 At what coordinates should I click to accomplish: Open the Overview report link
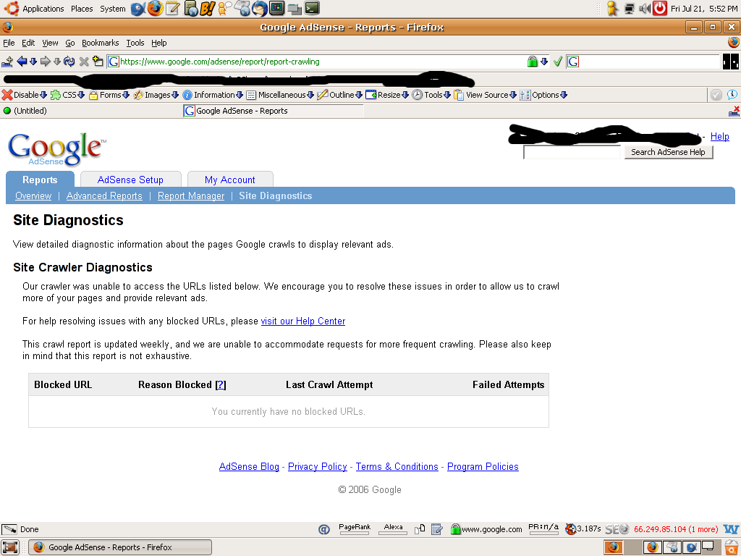point(33,195)
